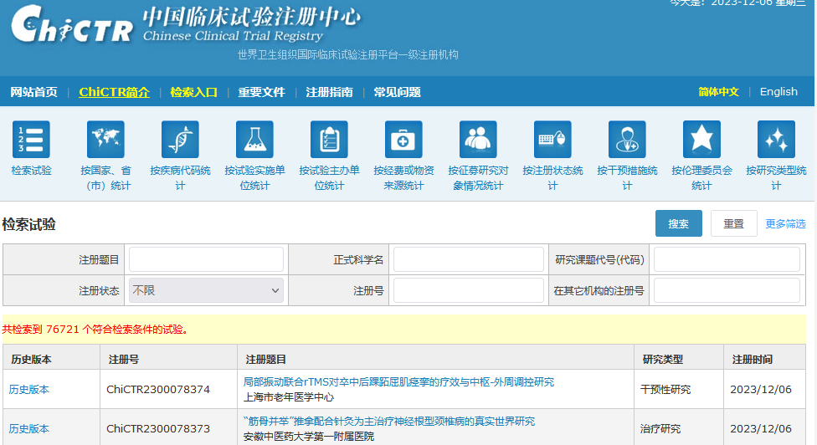Expand 更多筛选 filter options
The image size is (817, 445).
(x=785, y=224)
